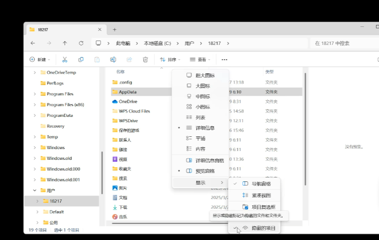Screen dimensions: 379x240
Task: Click the Delete trash can icon
Action: point(145,60)
